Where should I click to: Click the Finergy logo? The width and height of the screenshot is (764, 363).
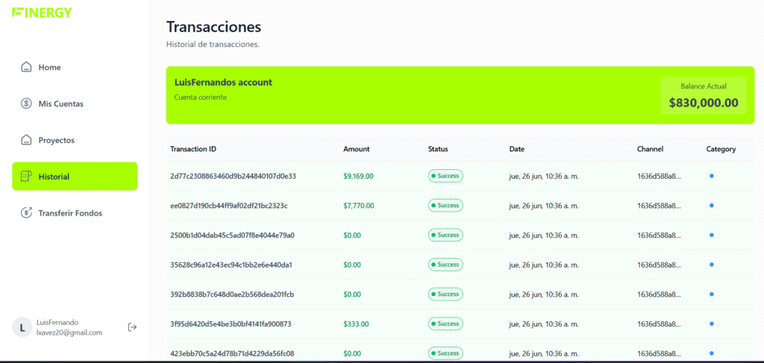42,13
